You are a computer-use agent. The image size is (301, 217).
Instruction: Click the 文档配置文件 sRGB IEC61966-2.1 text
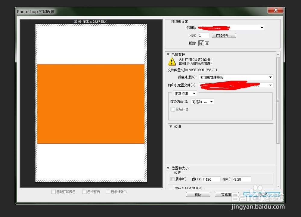(x=193, y=70)
